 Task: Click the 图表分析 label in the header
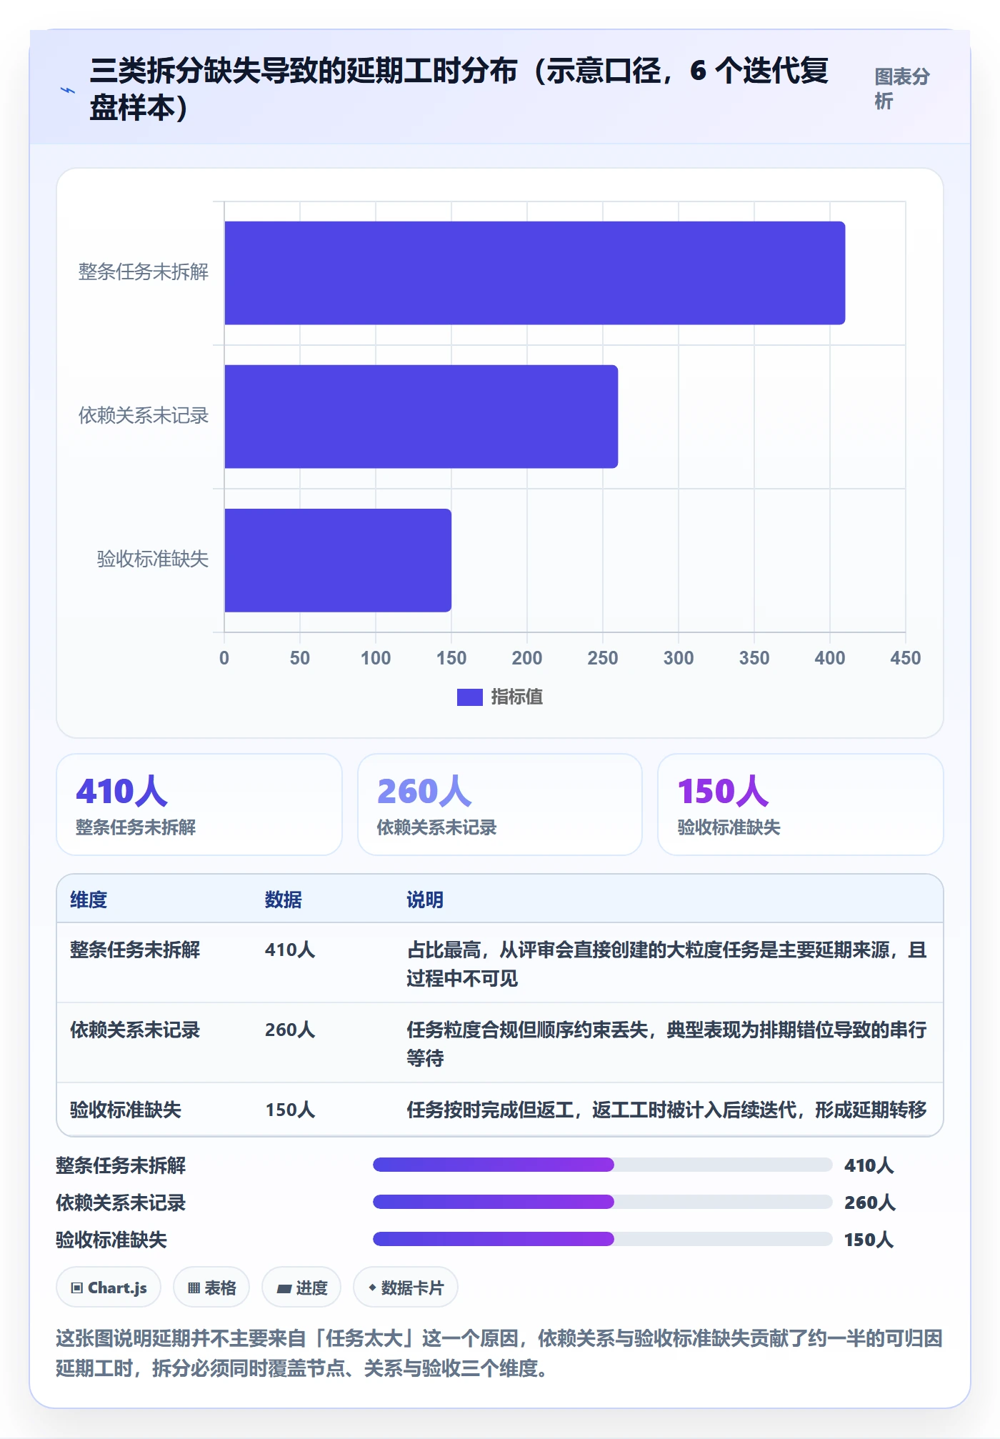coord(902,89)
